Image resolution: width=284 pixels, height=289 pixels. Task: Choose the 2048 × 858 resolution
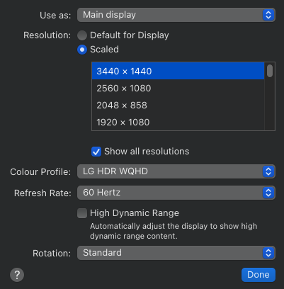(178, 106)
